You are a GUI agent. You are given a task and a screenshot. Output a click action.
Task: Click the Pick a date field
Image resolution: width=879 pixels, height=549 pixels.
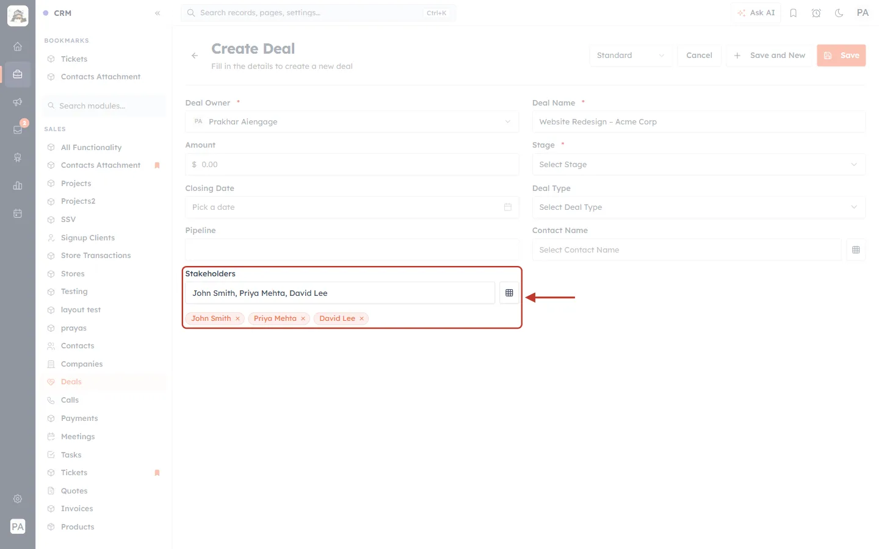pos(352,207)
